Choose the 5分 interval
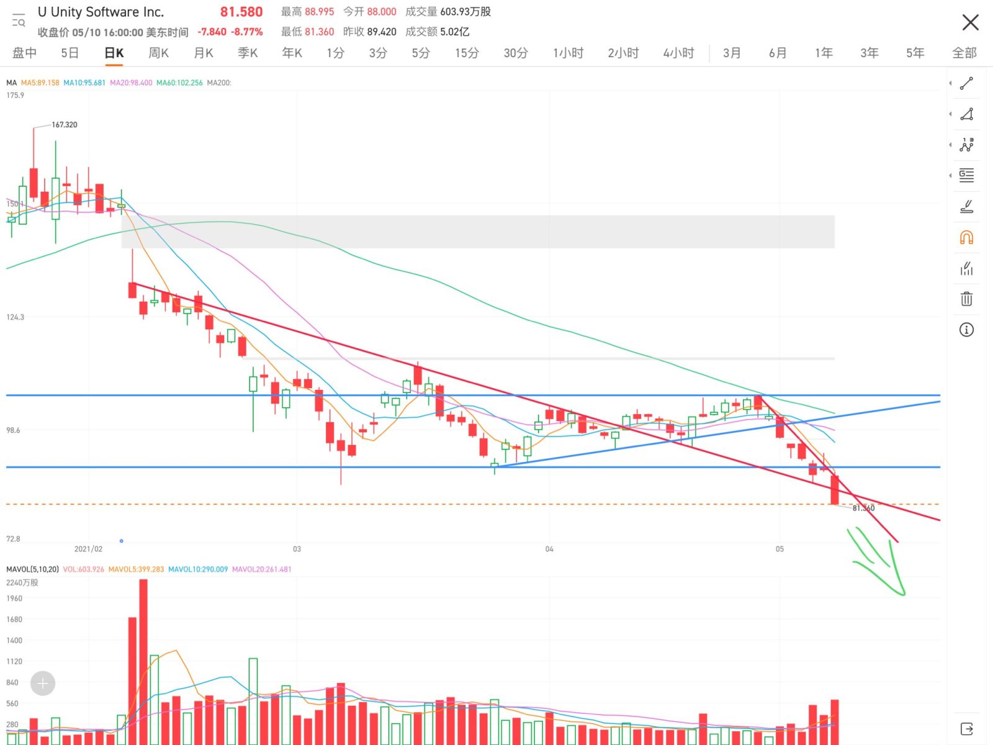Image resolution: width=993 pixels, height=745 pixels. [x=421, y=53]
